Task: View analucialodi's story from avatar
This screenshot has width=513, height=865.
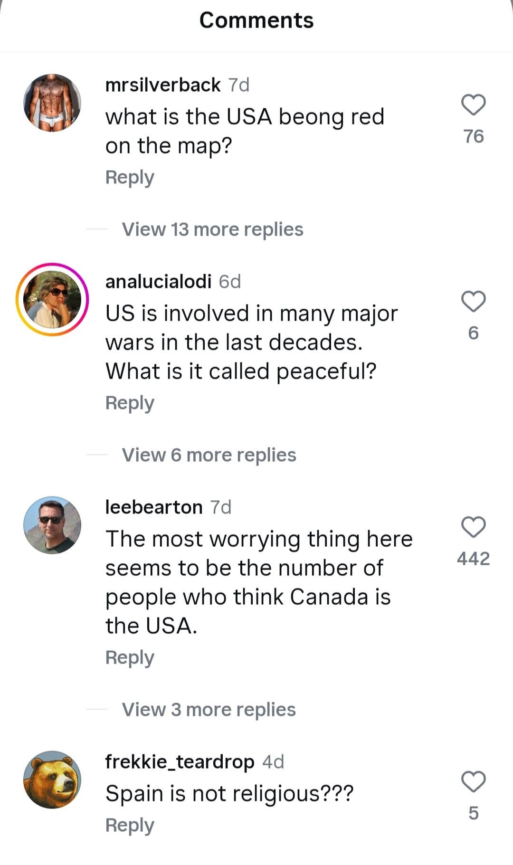Action: pyautogui.click(x=52, y=299)
